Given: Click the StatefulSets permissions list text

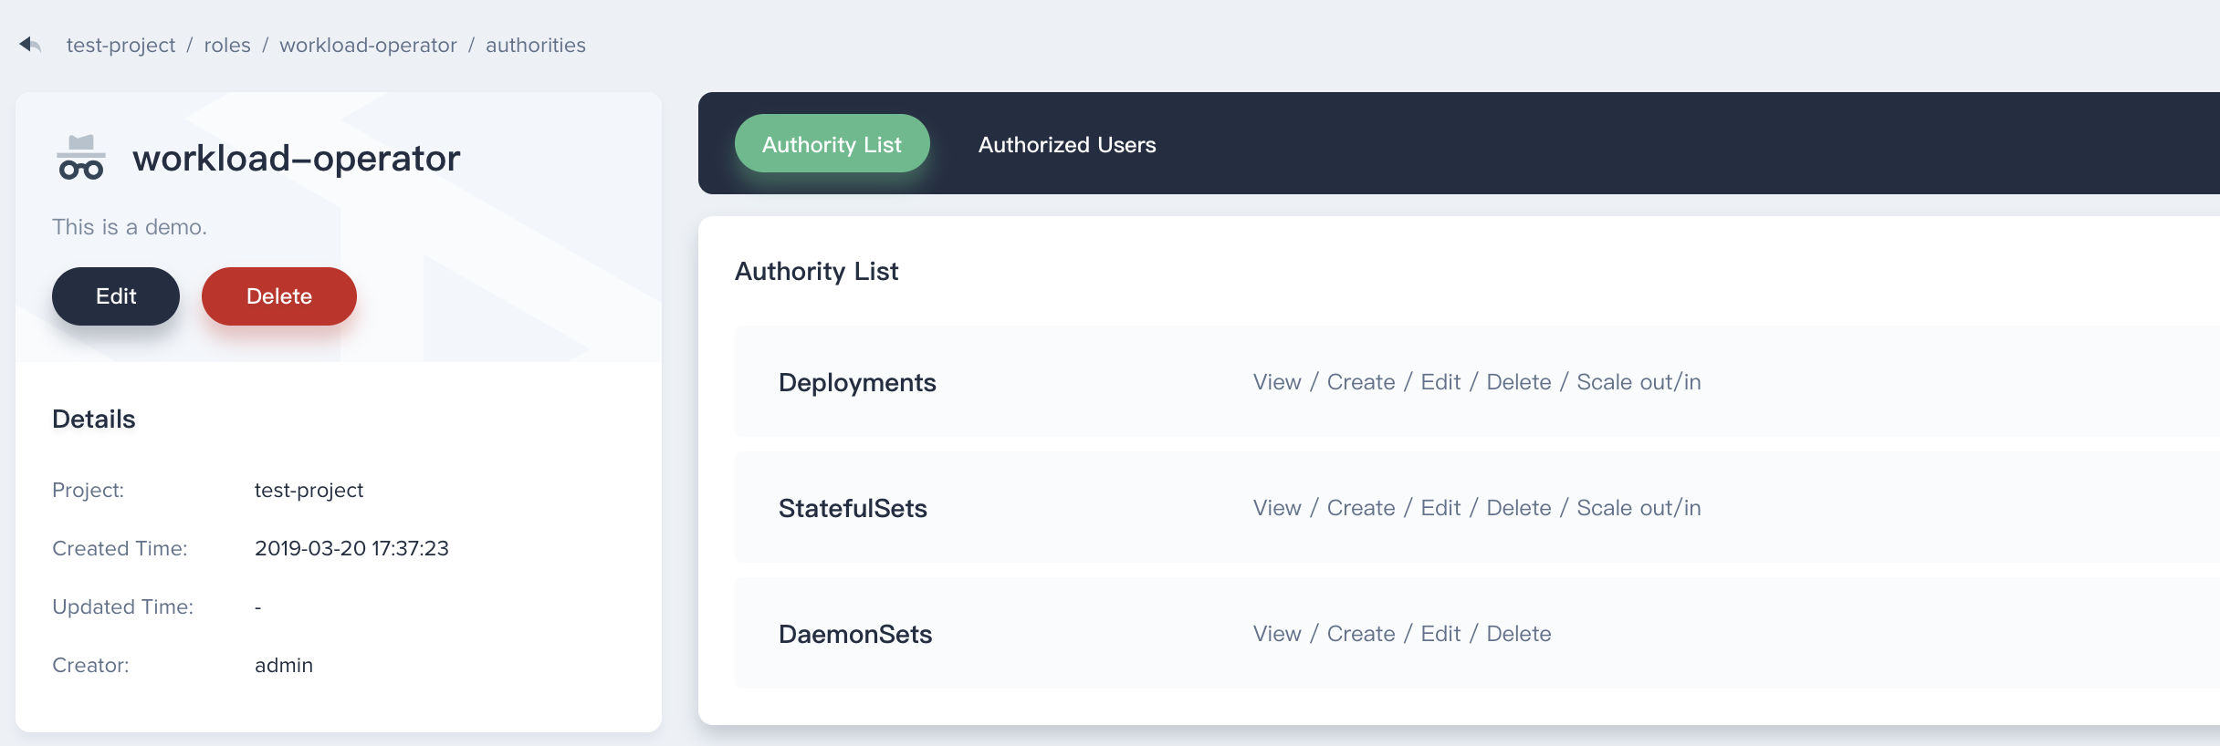Looking at the screenshot, I should pos(1477,508).
